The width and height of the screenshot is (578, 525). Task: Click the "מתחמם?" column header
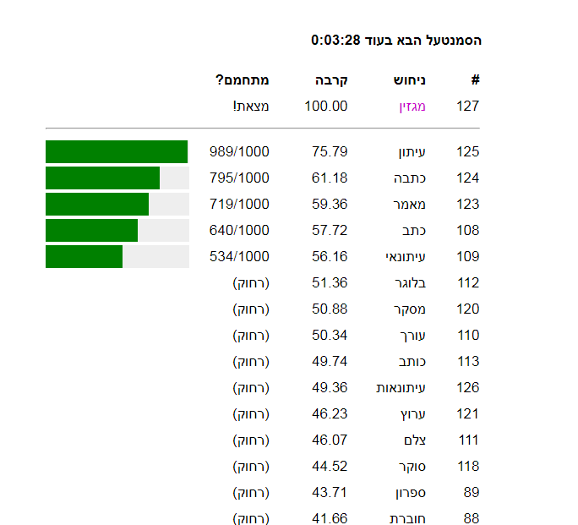coord(243,80)
